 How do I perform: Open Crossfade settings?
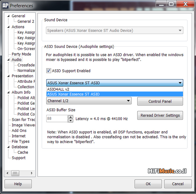(26, 65)
